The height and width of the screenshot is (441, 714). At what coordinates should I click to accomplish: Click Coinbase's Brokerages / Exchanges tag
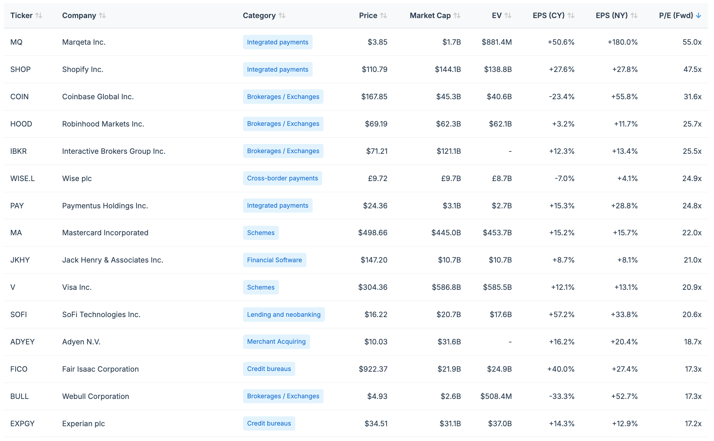point(283,97)
